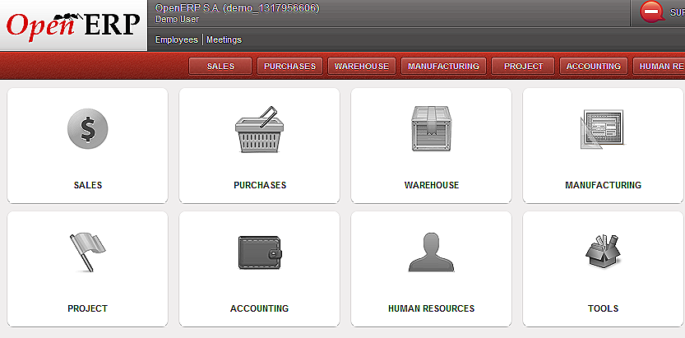
Task: Open the Manufacturing blueprint icon
Action: 603,129
